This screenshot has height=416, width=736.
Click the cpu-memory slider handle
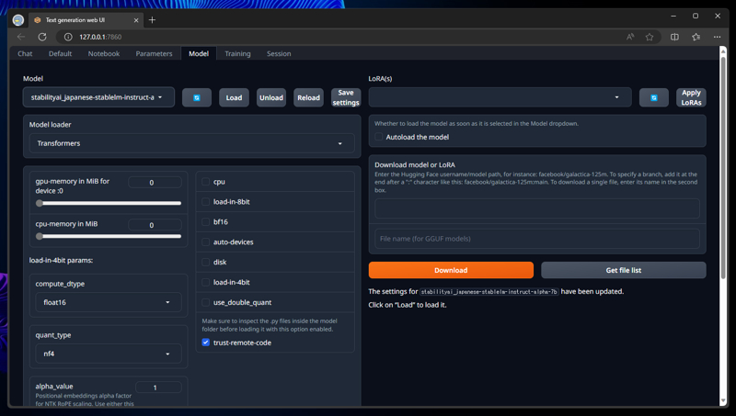(x=40, y=236)
